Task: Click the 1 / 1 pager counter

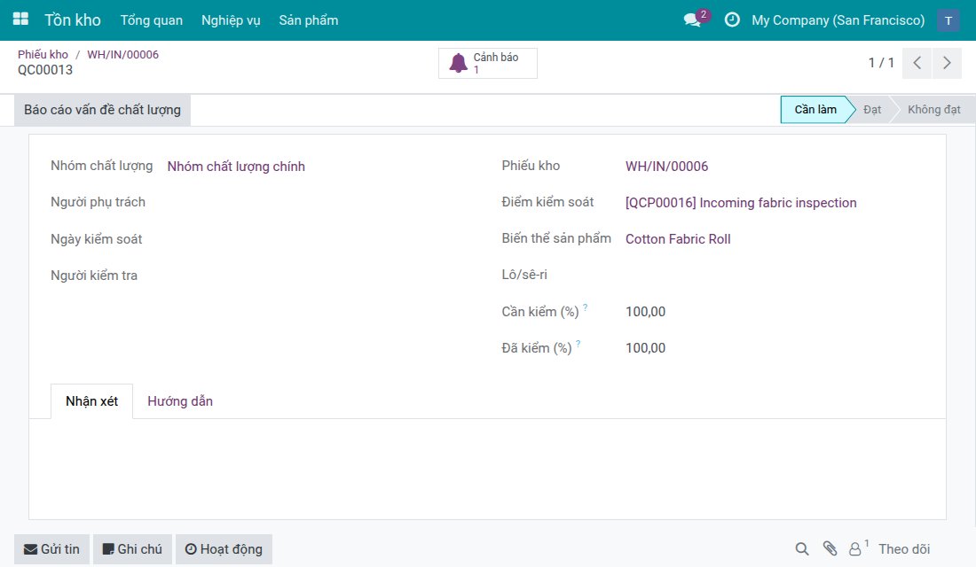Action: pyautogui.click(x=881, y=63)
